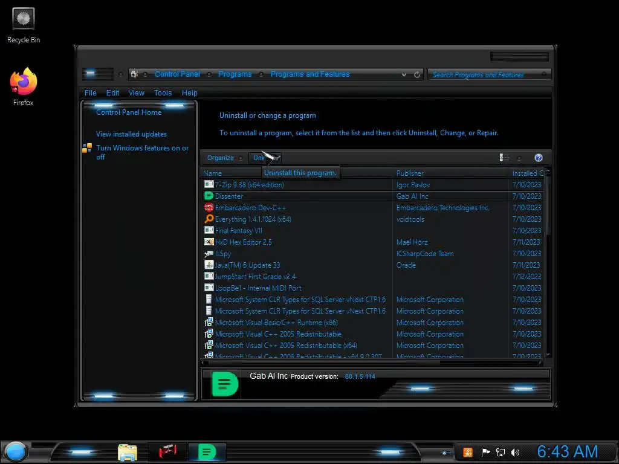Screen dimensions: 619x464
Task: Click the Visual Basic/C++ Runtime icon
Action: coord(209,322)
